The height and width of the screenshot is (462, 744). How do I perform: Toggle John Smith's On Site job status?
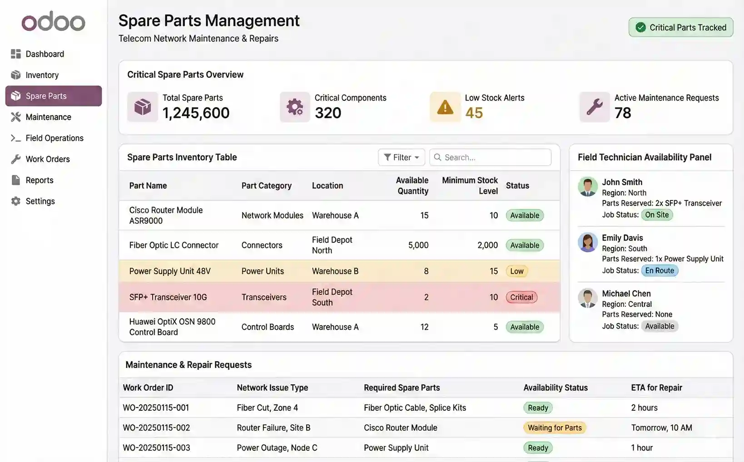[x=657, y=215]
